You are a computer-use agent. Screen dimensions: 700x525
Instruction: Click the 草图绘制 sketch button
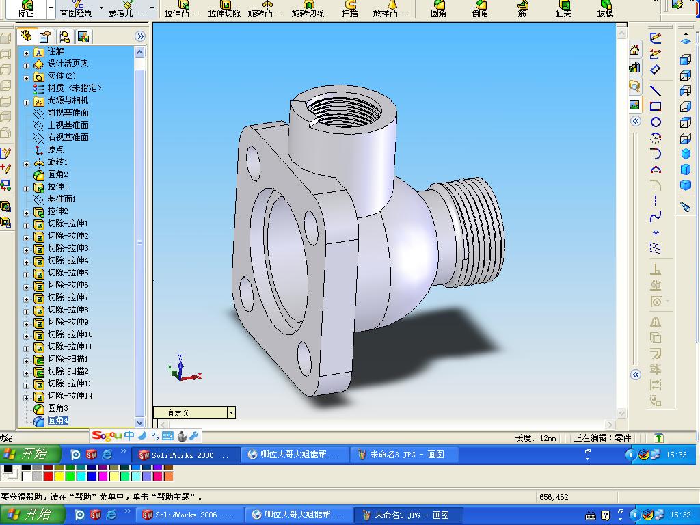click(77, 8)
